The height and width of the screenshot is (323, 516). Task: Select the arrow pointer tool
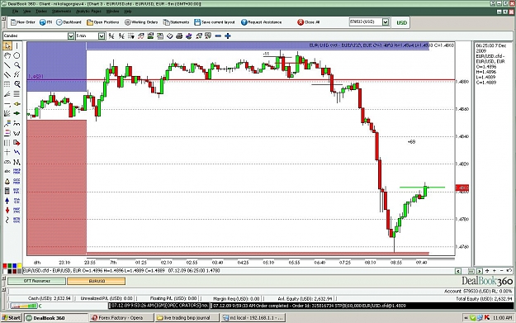tap(7, 45)
